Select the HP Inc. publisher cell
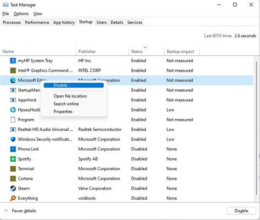 coord(85,61)
